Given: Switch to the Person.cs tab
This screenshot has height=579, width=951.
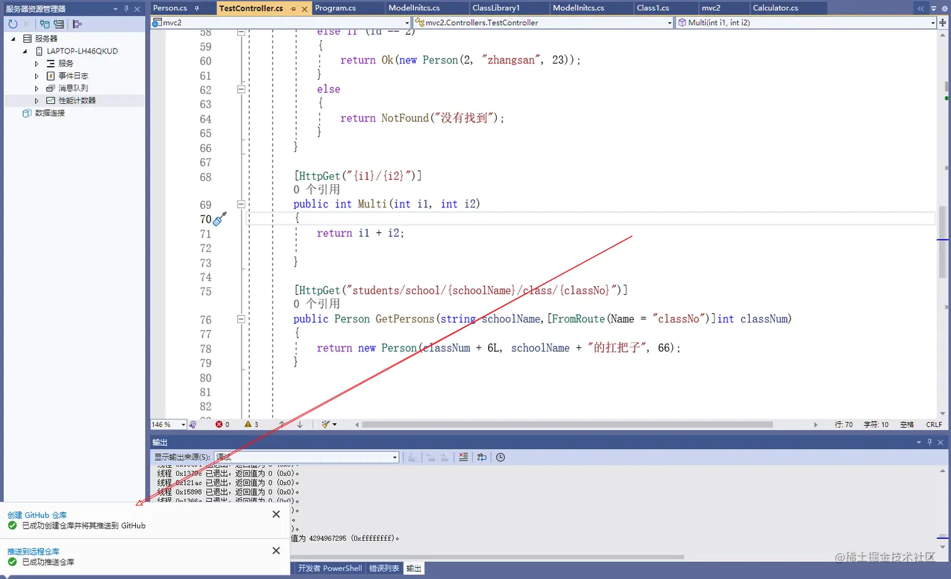Looking at the screenshot, I should [170, 8].
